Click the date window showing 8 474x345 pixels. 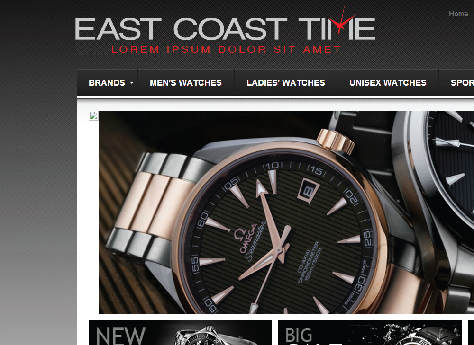[309, 191]
